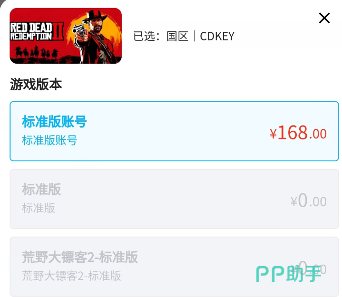This screenshot has height=297, width=342.
Task: Select the greyed-out 标准版 option card
Action: (x=174, y=199)
